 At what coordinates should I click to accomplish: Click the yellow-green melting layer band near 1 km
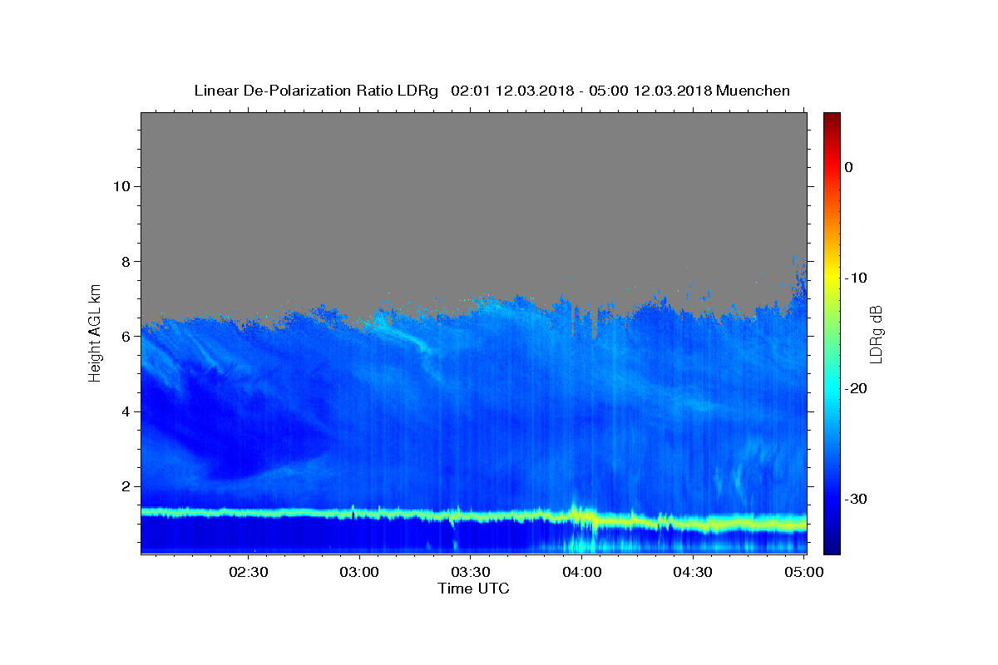[473, 516]
